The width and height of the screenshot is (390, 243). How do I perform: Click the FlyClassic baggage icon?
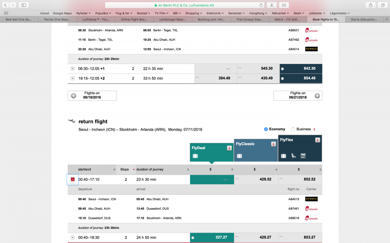pyautogui.click(x=239, y=156)
